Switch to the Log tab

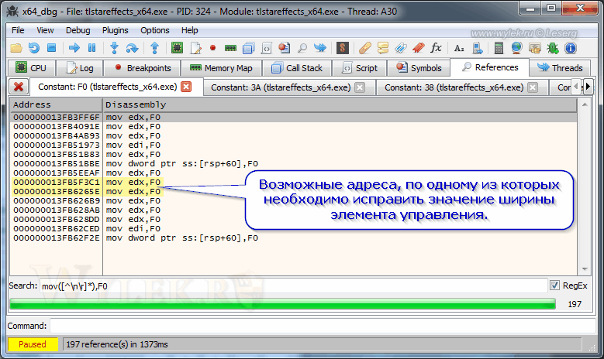[80, 68]
